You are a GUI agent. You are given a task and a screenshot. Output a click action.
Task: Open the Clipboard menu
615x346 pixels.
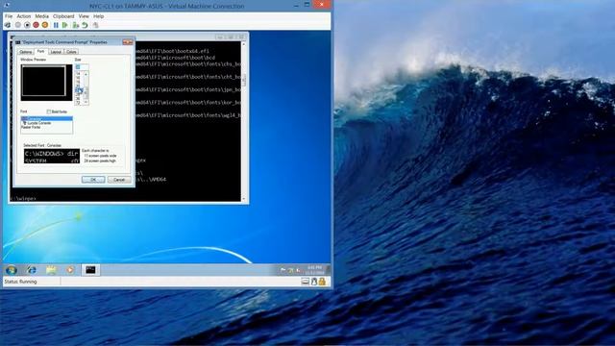63,16
